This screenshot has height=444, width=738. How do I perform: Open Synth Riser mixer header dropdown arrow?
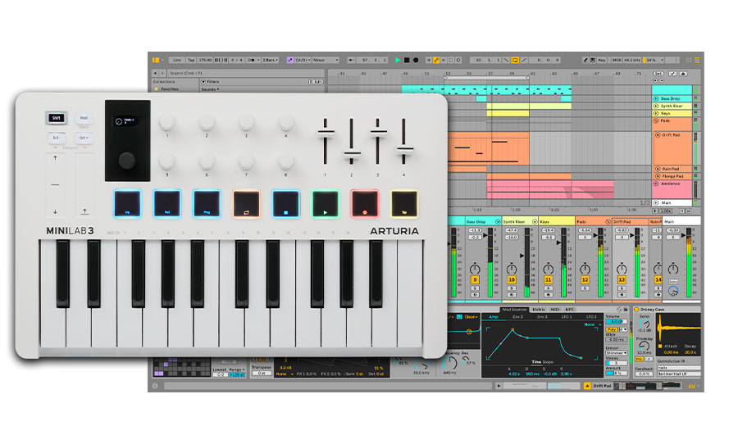tap(535, 221)
